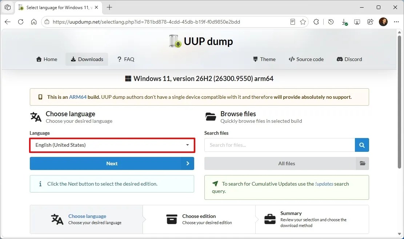Image resolution: width=404 pixels, height=239 pixels.
Task: Open the English (United States) language dropdown
Action: [112, 145]
